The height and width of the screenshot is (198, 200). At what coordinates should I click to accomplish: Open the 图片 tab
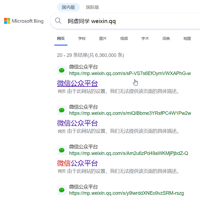(x=103, y=38)
